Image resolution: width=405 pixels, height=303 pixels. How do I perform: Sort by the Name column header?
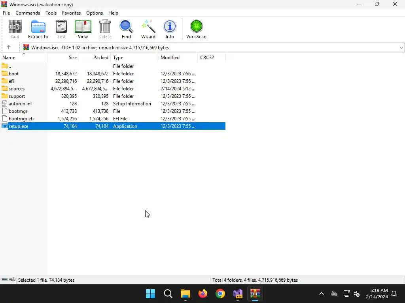24,58
